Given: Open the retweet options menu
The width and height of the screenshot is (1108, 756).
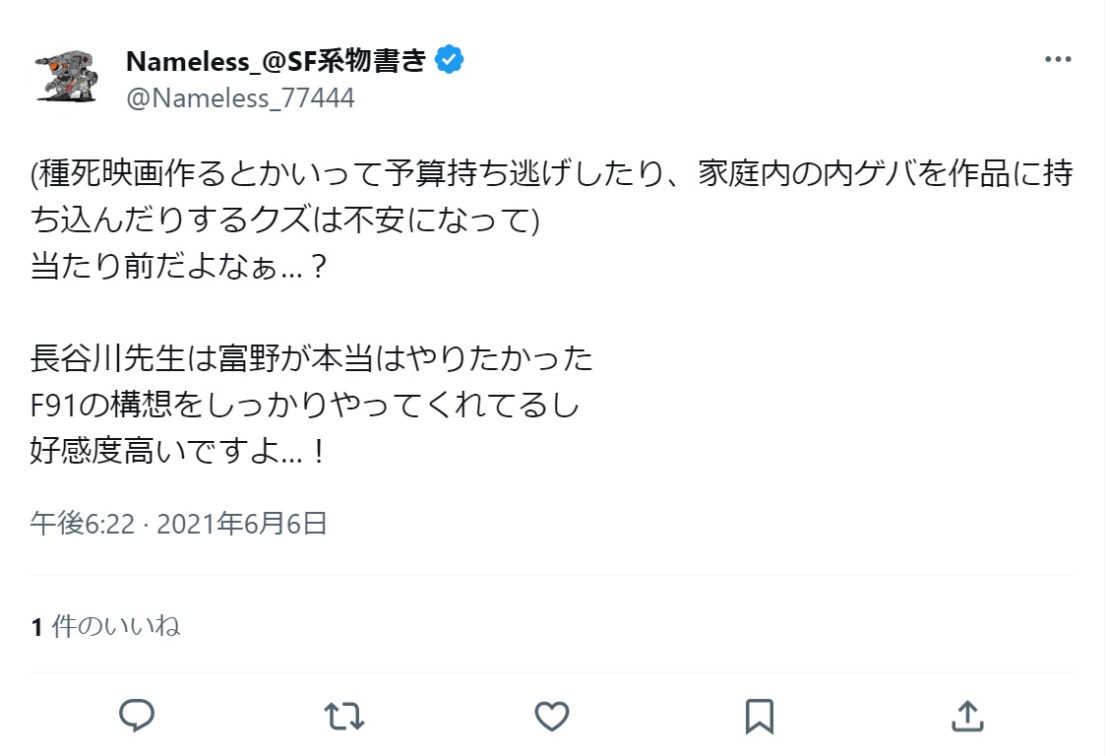Looking at the screenshot, I should [x=343, y=716].
